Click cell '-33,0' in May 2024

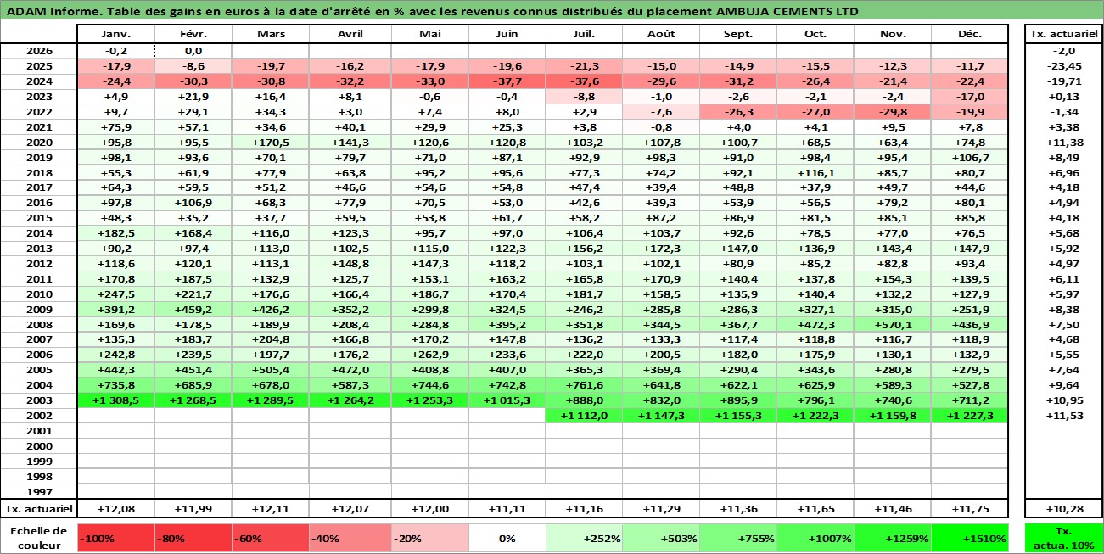[430, 81]
